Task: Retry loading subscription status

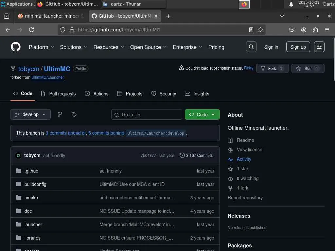Action: coord(249,68)
